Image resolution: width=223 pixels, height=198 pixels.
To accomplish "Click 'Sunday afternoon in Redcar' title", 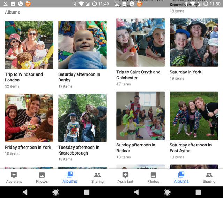I will (x=136, y=148).
